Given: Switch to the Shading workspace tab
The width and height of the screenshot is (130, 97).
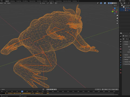Looking at the screenshot, I should 39,1.
